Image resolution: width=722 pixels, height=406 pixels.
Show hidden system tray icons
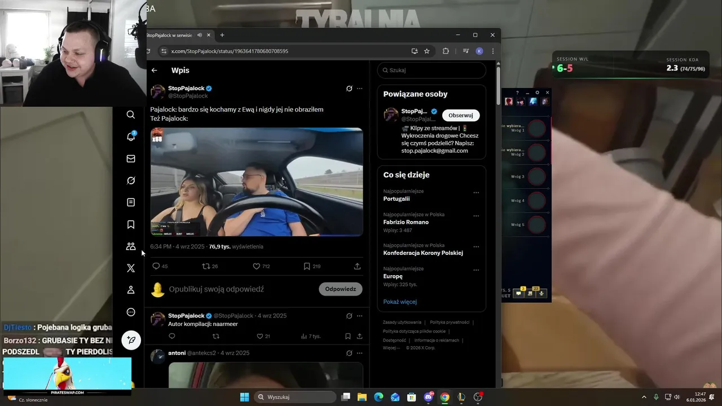point(644,397)
